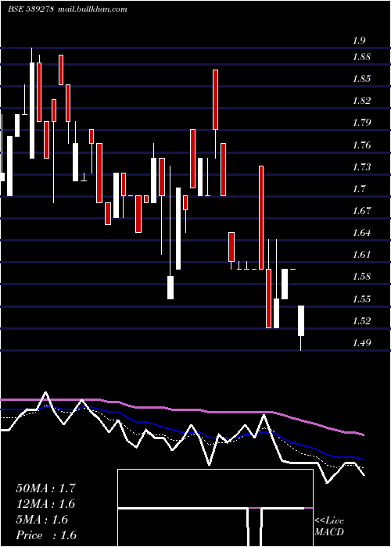Screen dimensions: 391x547
Task: Click the <<Live MACD label
Action: (x=329, y=527)
